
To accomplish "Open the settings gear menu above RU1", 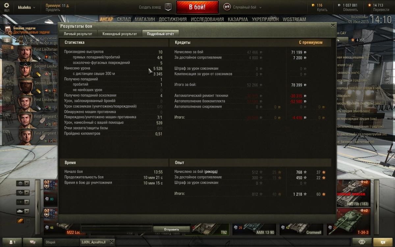I will pyautogui.click(x=7, y=5).
